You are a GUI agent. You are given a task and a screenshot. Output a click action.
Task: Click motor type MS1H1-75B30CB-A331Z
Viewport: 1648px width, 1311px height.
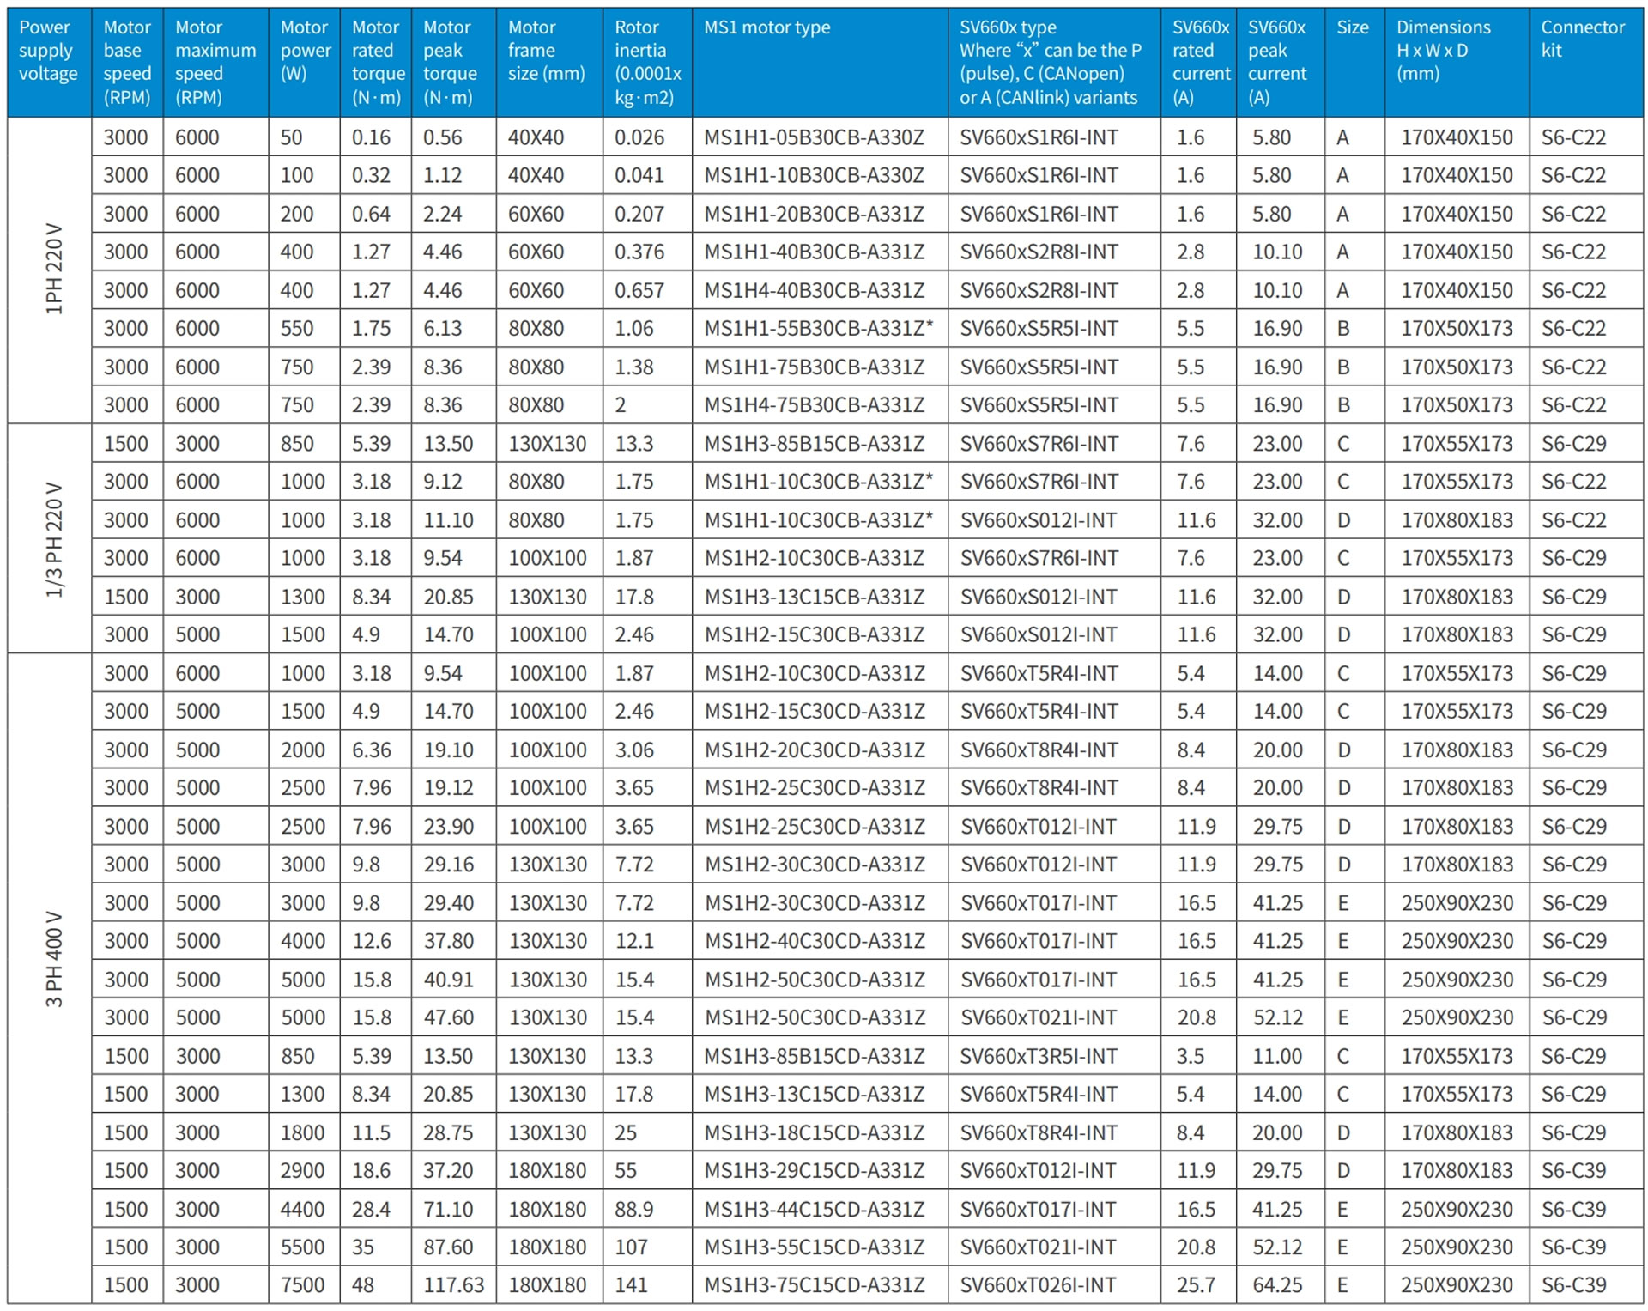click(814, 367)
